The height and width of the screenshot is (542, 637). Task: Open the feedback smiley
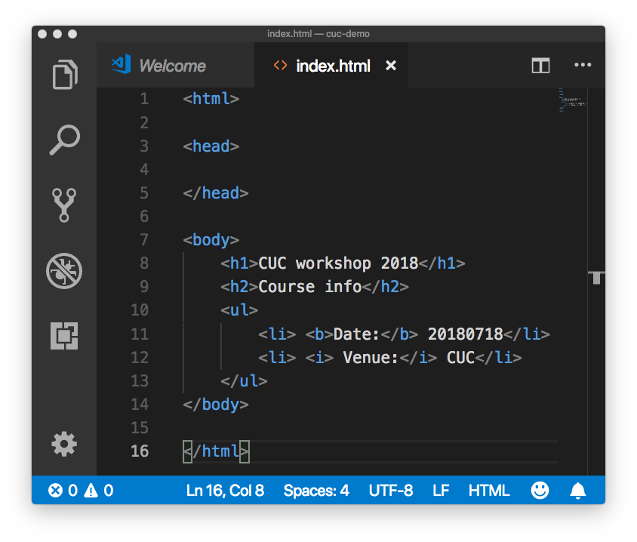pyautogui.click(x=540, y=491)
